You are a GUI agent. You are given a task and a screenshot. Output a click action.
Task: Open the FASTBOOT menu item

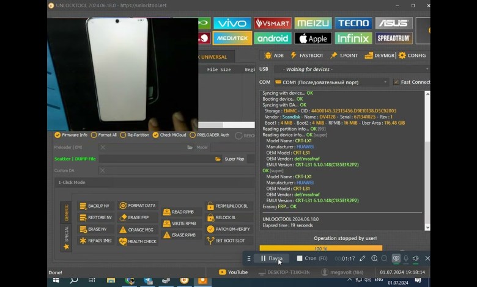click(307, 56)
